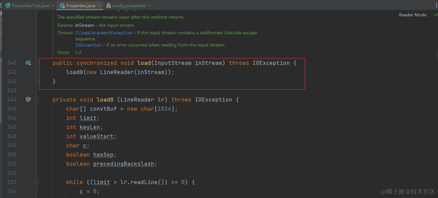
Task: Collapse the load0 method fold on line 344
Action: pos(37,100)
